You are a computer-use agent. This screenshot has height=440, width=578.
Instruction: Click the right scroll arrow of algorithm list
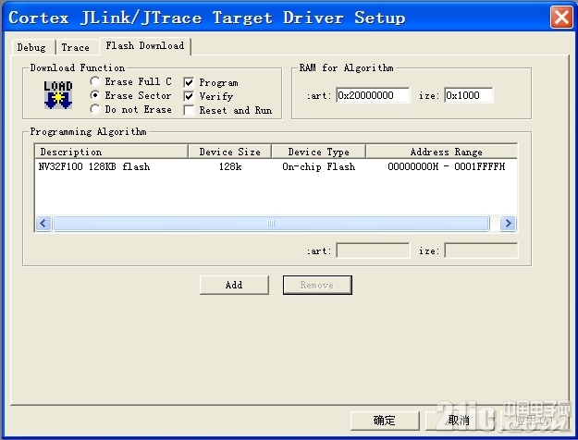click(508, 224)
